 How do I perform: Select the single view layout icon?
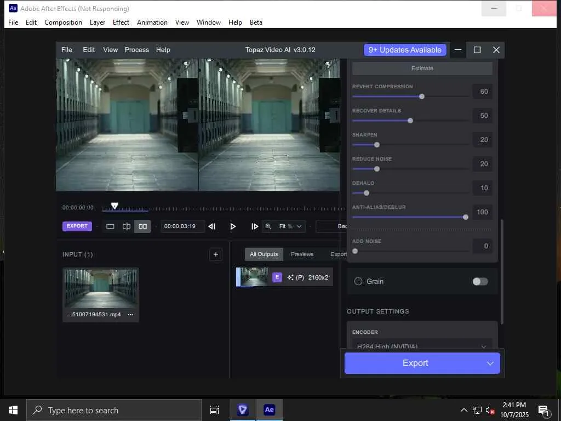point(110,226)
